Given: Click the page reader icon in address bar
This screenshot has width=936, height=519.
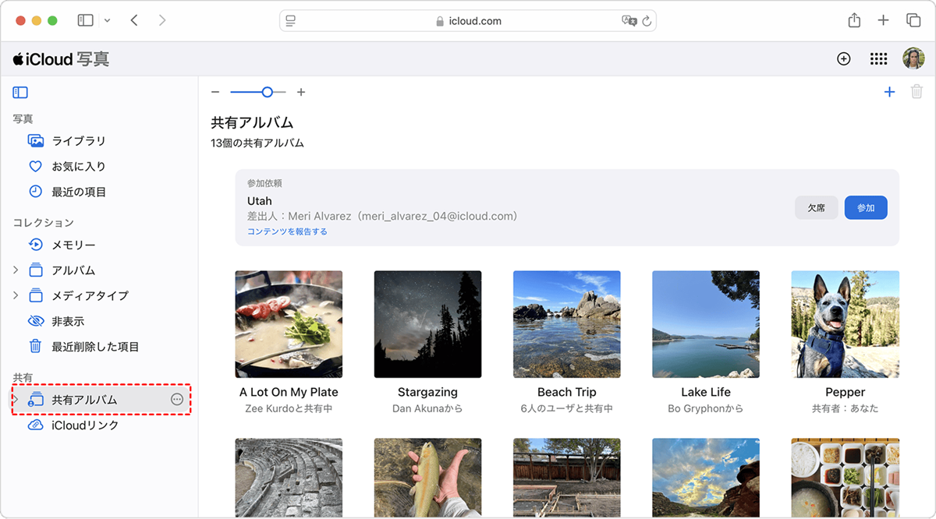Looking at the screenshot, I should point(292,21).
